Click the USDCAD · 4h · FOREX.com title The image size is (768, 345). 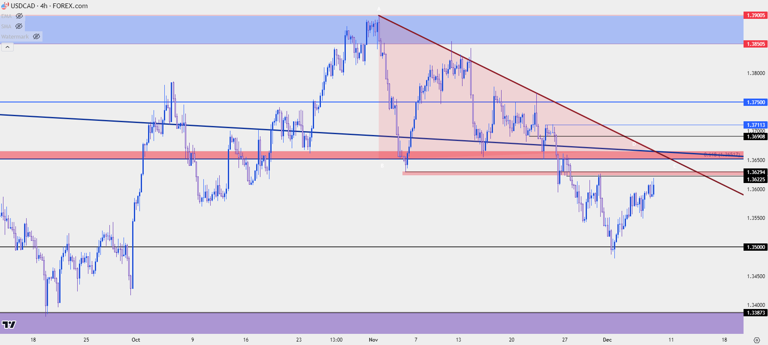(49, 6)
